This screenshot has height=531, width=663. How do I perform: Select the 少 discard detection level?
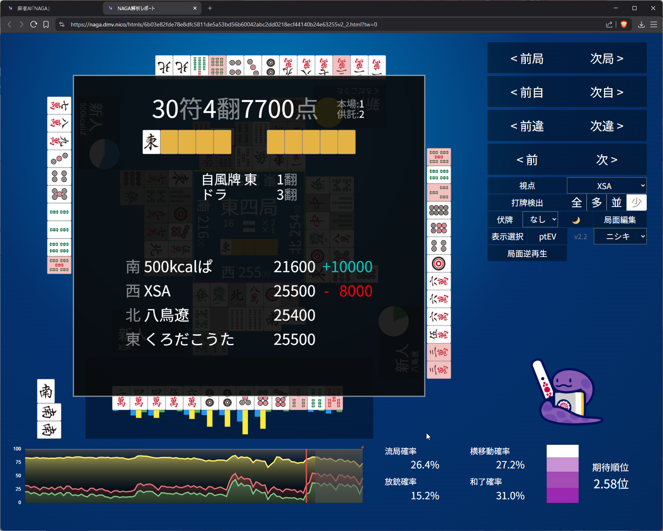[637, 202]
